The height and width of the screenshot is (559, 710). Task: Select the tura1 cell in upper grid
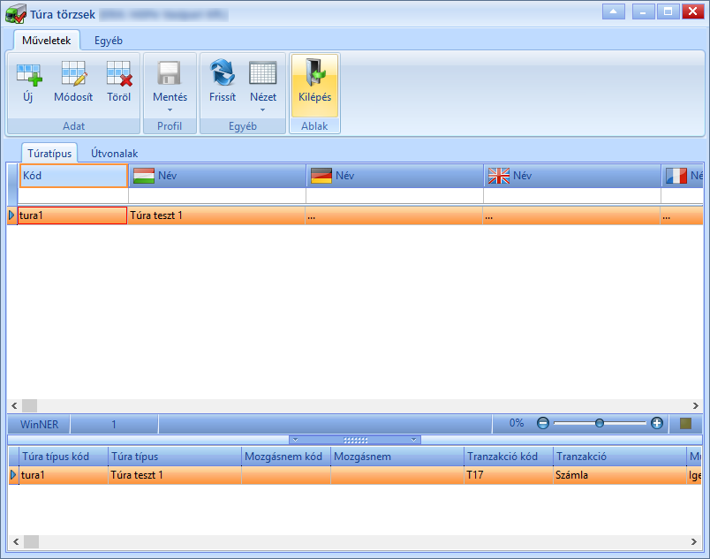pos(72,215)
